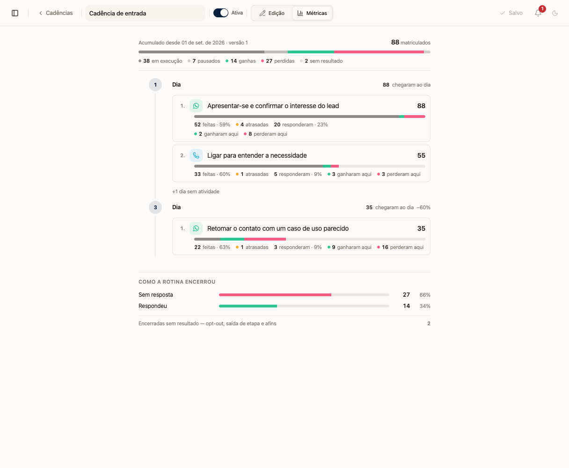Click '27 perdidas' legend
569x468 pixels.
click(x=278, y=61)
